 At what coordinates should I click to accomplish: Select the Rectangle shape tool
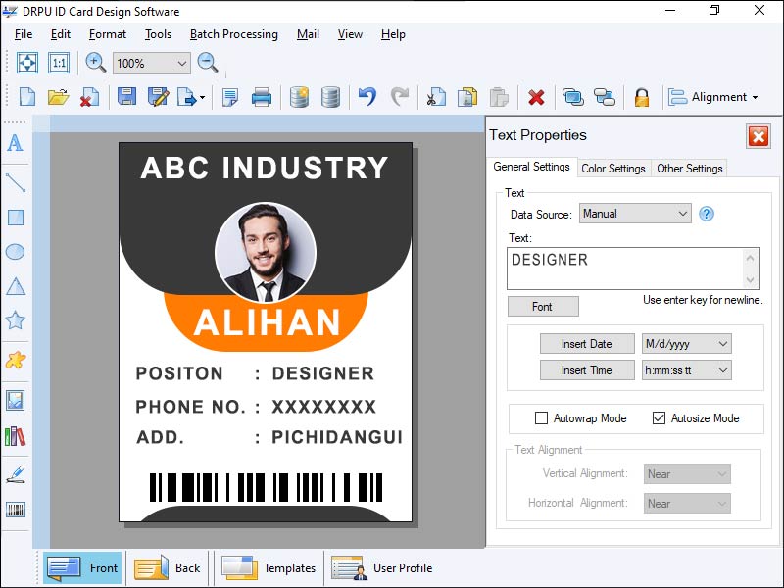pos(16,218)
